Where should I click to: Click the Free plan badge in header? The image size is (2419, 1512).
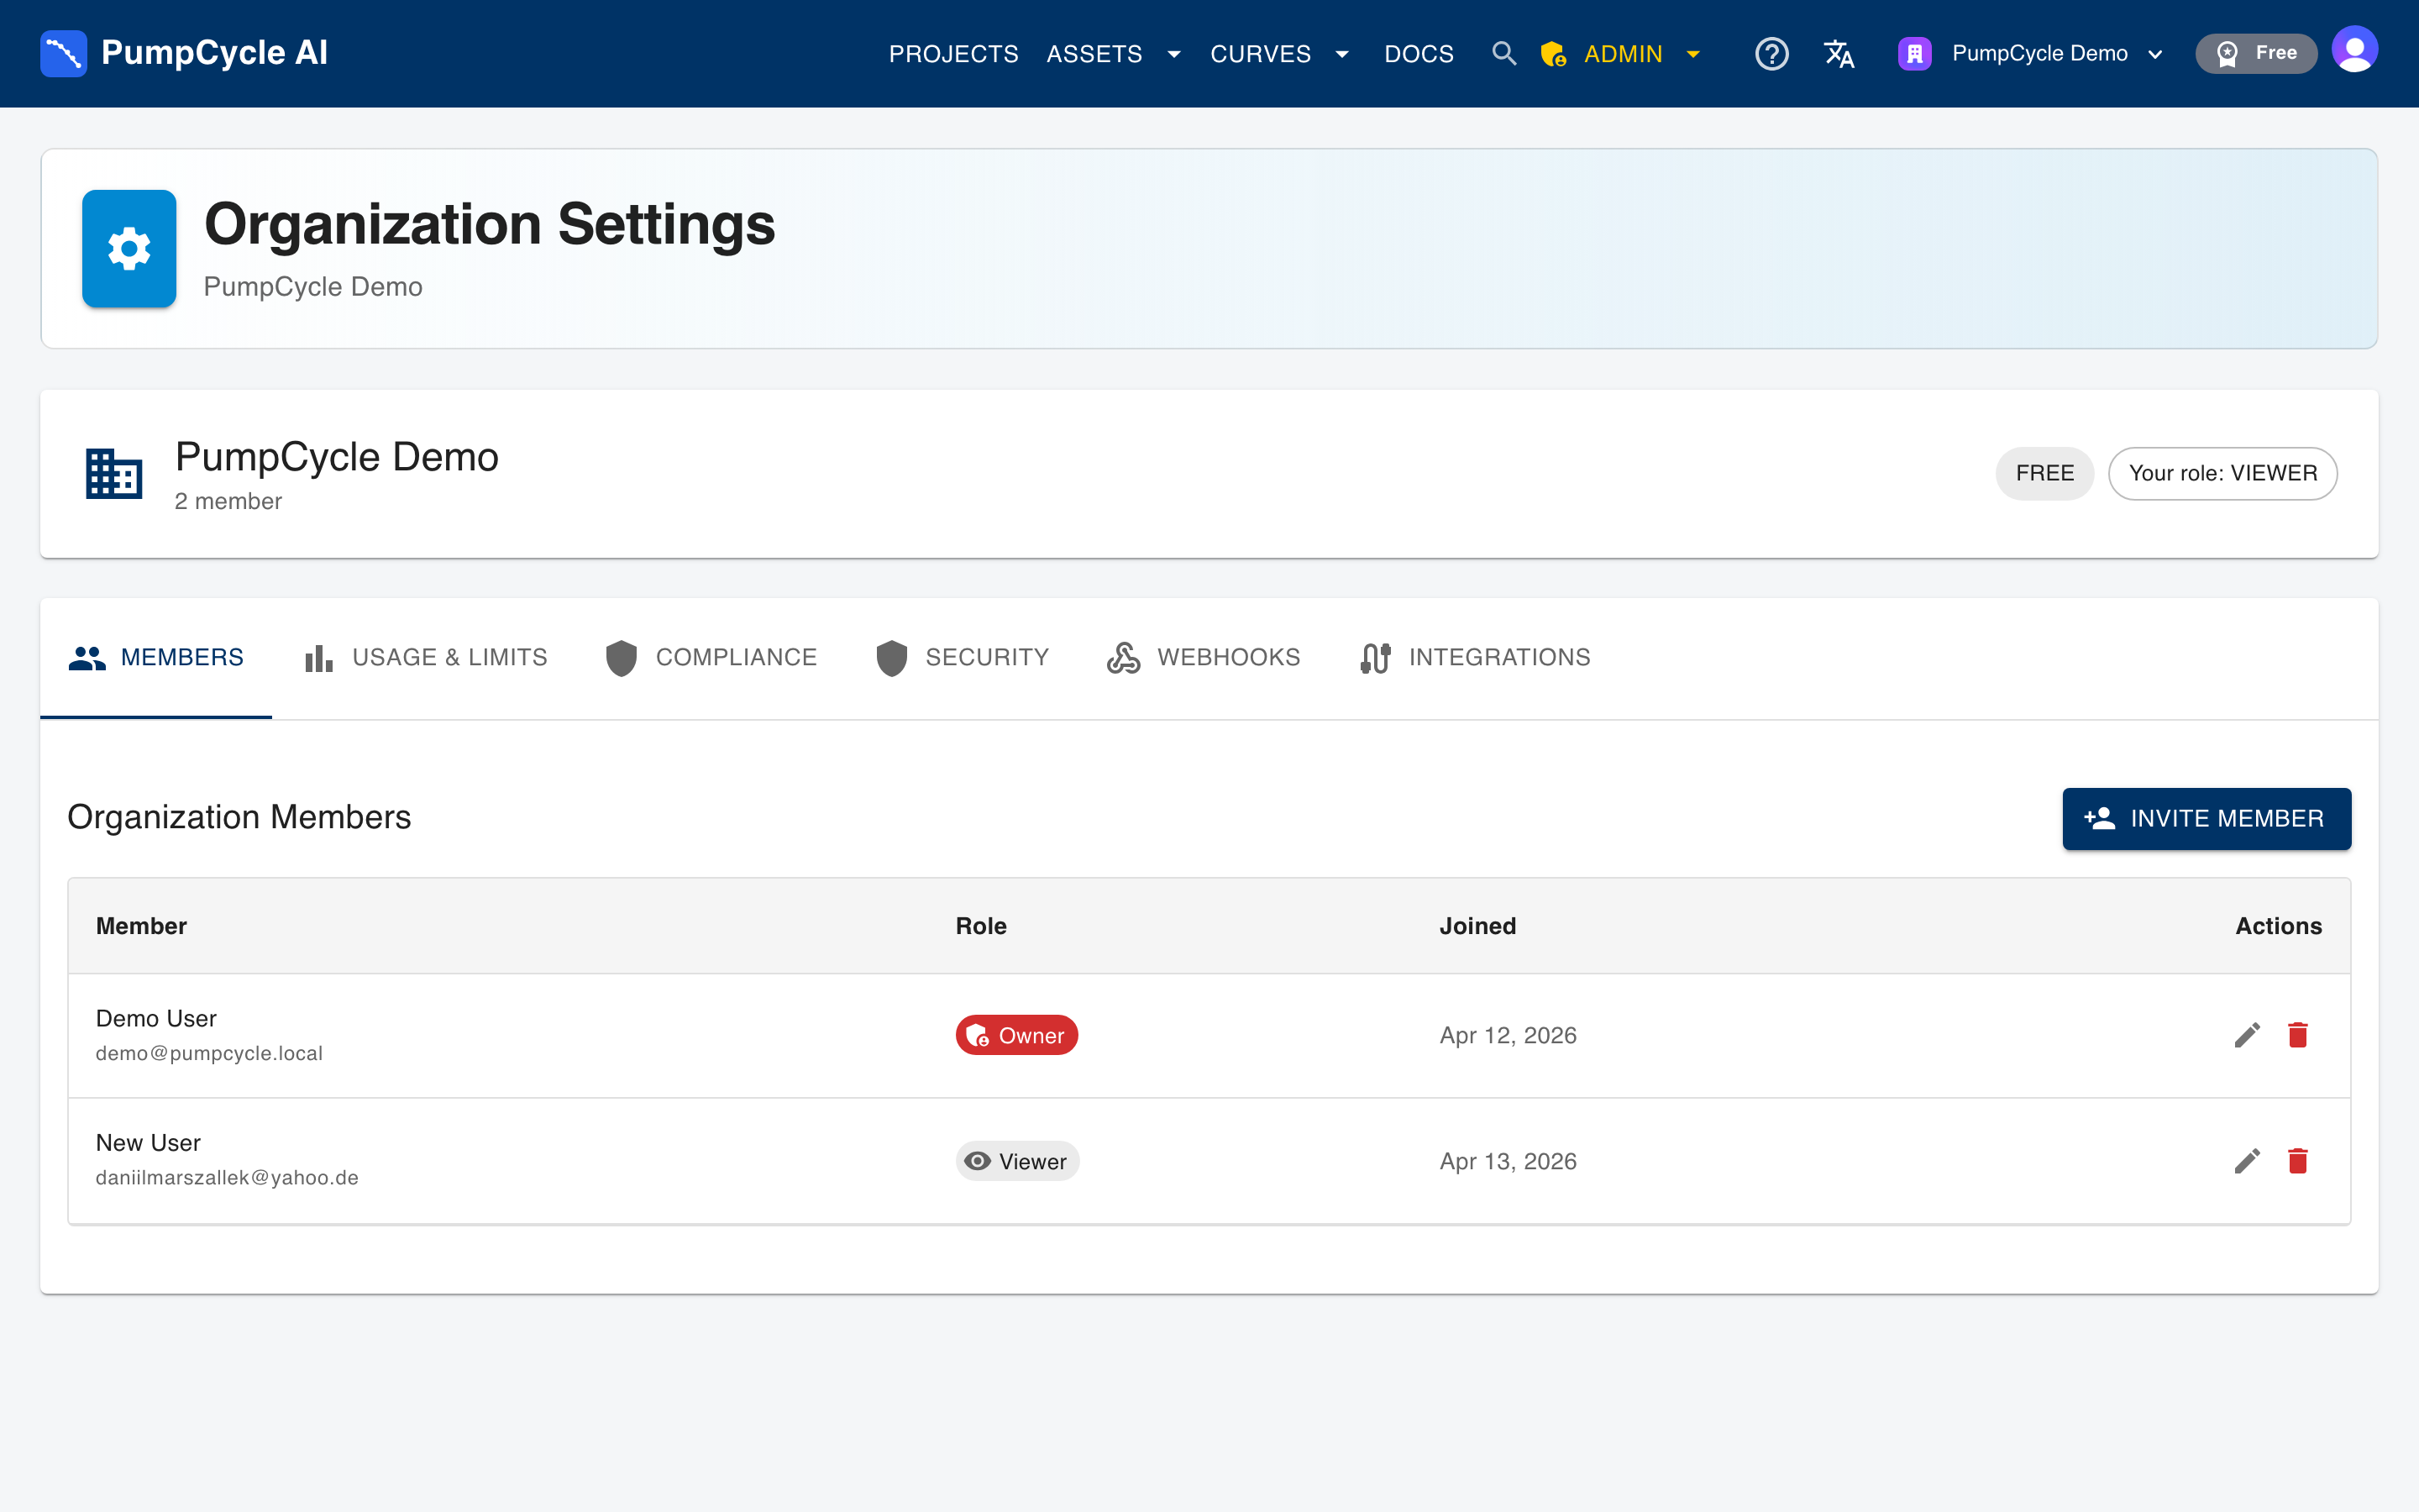click(2255, 53)
